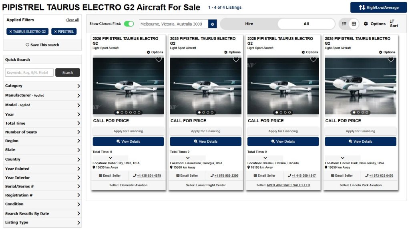This screenshot has width=410, height=229.
Task: Click the Keywords quick search field
Action: tap(29, 73)
